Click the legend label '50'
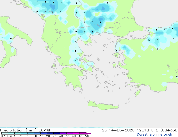Viewport: 178px width, 137px height. tap(87, 136)
